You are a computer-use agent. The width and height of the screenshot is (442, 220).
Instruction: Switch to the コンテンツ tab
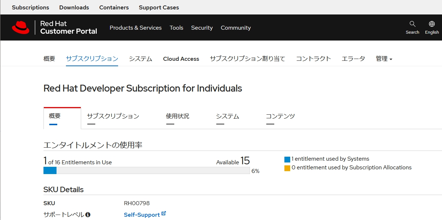click(280, 116)
